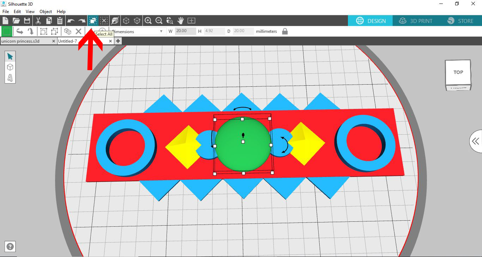Switch to the 3D PRINT tab

click(x=415, y=21)
